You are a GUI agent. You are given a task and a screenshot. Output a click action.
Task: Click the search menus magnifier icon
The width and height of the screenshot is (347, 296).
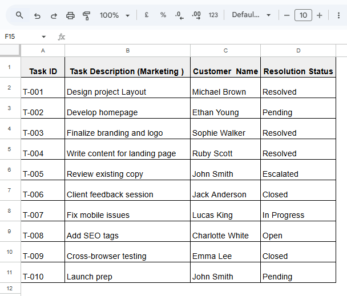(x=20, y=15)
